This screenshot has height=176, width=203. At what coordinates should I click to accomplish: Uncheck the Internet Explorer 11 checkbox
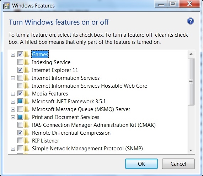click(x=20, y=70)
